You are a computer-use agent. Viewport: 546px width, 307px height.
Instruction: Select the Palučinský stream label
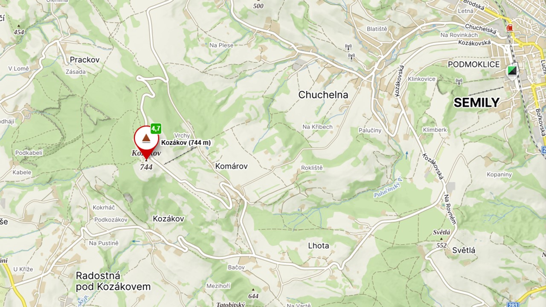(388, 191)
